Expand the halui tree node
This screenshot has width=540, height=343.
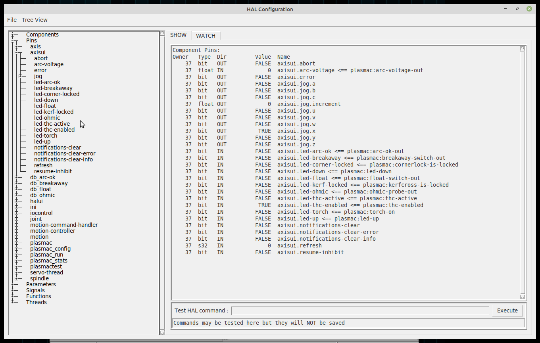(16, 201)
